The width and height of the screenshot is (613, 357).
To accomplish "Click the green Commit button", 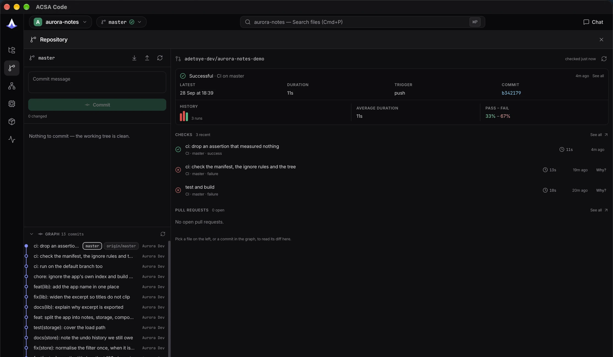I will (x=97, y=105).
